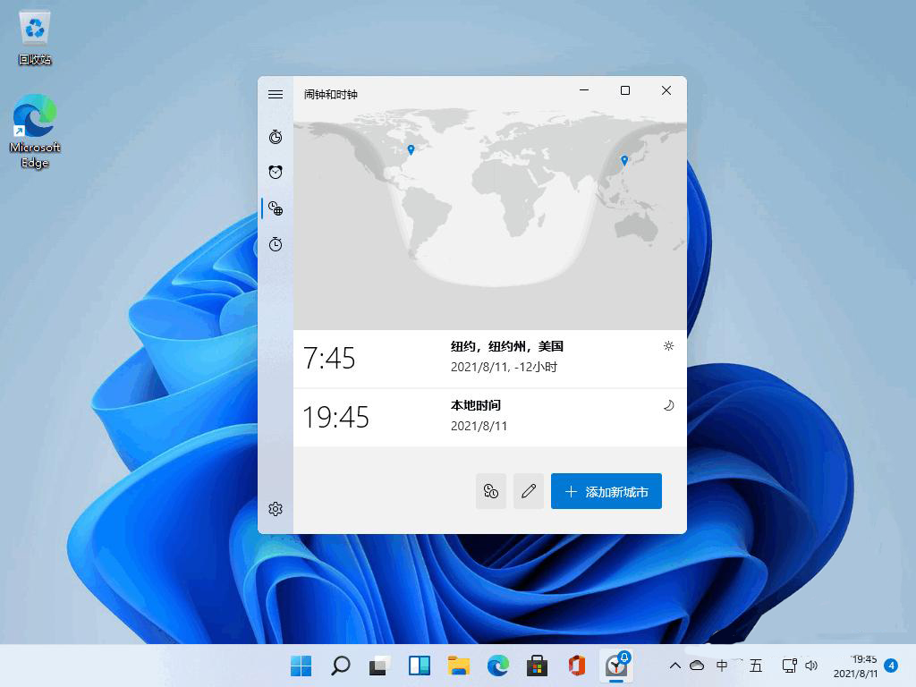
Task: Click the OneDrive cloud tray icon
Action: [696, 666]
